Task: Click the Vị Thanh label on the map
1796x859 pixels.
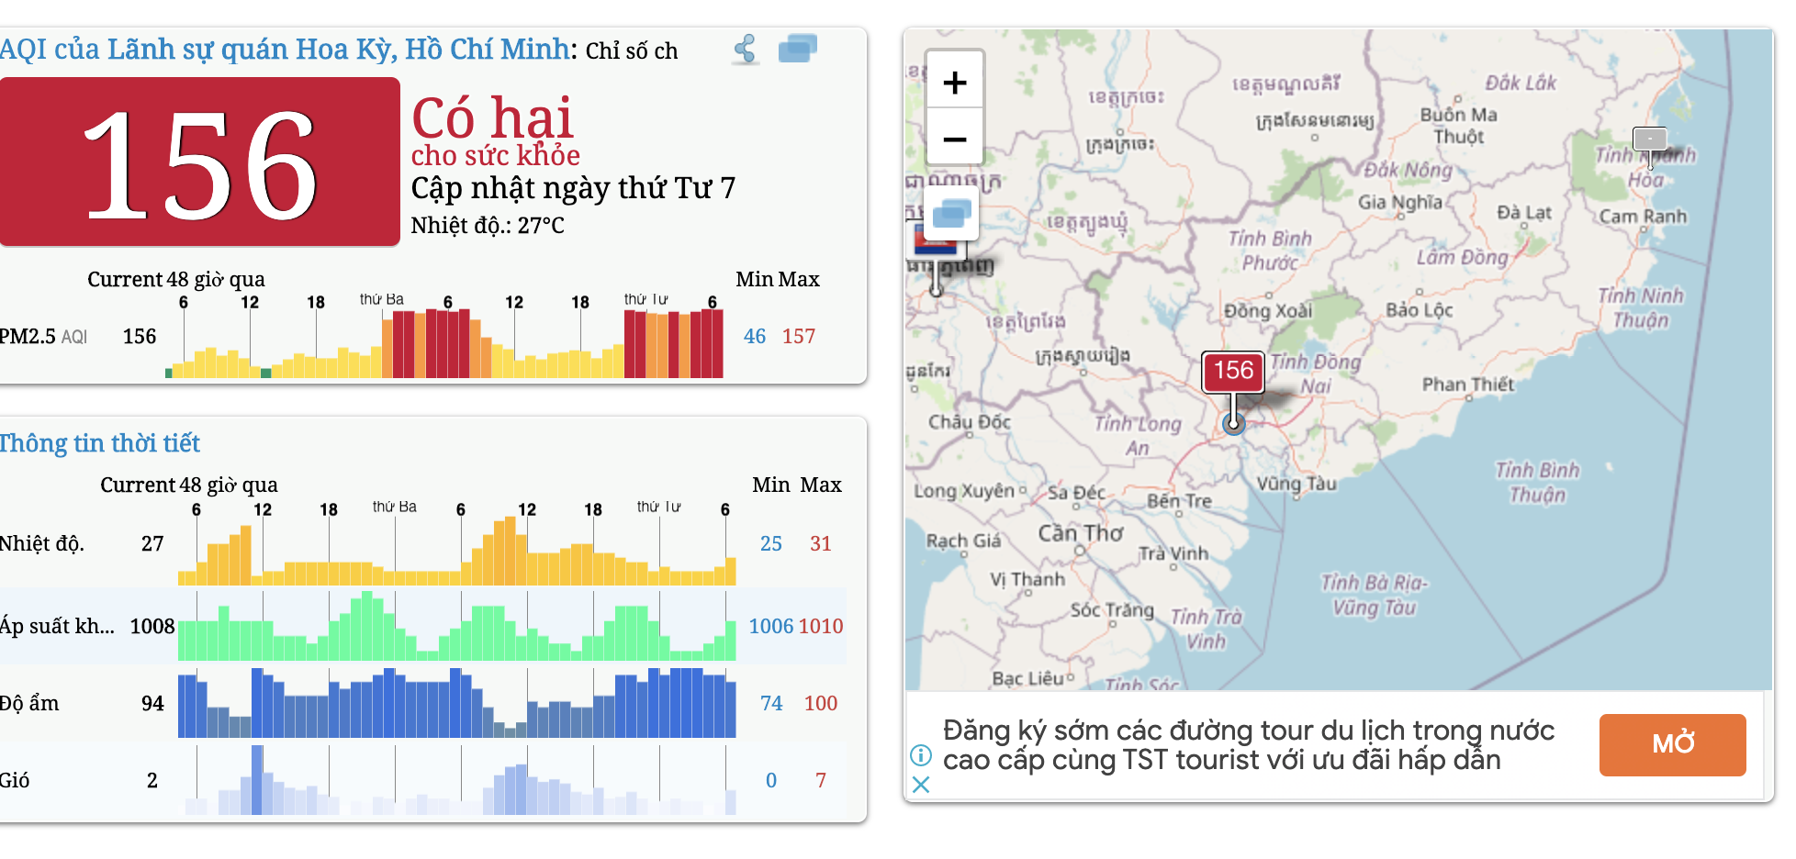Action: 1027,579
